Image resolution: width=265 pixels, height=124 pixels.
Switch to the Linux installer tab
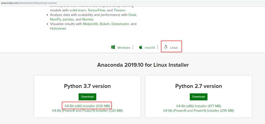pyautogui.click(x=174, y=47)
